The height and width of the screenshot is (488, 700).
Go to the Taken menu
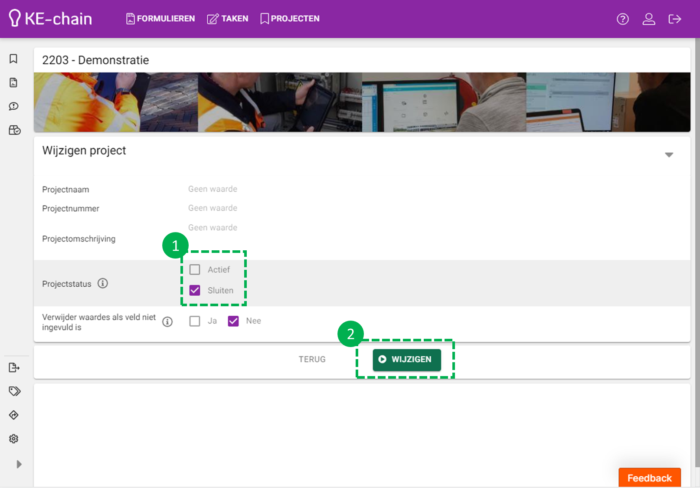pos(228,19)
